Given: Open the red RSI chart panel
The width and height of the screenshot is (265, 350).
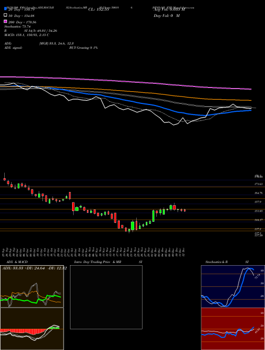Looking at the screenshot, I should coord(233,329).
